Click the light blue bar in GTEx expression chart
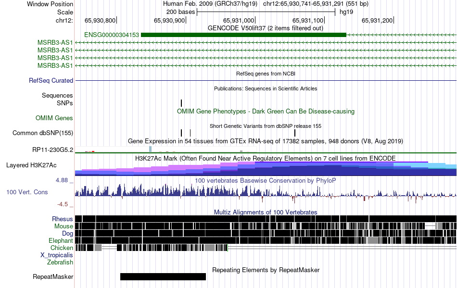Viewport: 457px width, 288px height. coord(151,150)
